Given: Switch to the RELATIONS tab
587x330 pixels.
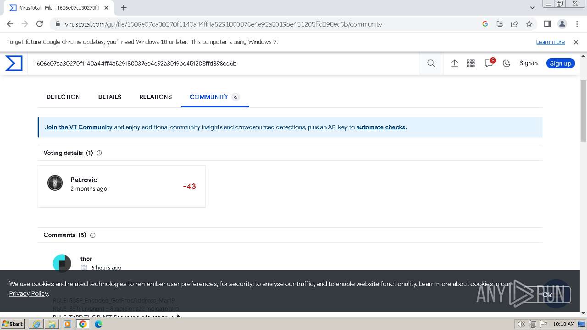Looking at the screenshot, I should point(155,97).
